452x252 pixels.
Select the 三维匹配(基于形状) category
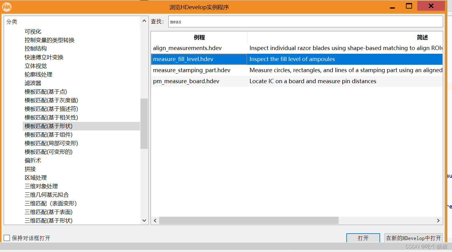pos(48,220)
